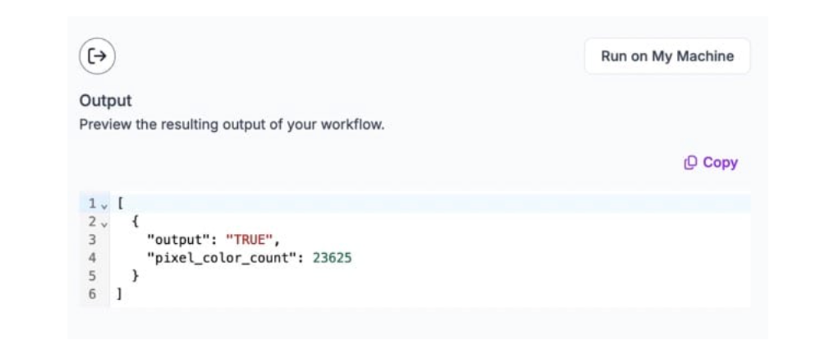Select line number 6 in gutter
Viewport: 818px width, 347px height.
(x=92, y=293)
